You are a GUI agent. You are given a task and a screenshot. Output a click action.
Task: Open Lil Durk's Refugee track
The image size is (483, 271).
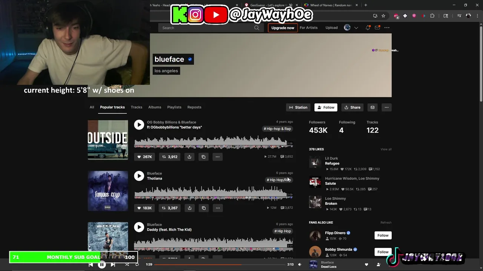pyautogui.click(x=332, y=163)
